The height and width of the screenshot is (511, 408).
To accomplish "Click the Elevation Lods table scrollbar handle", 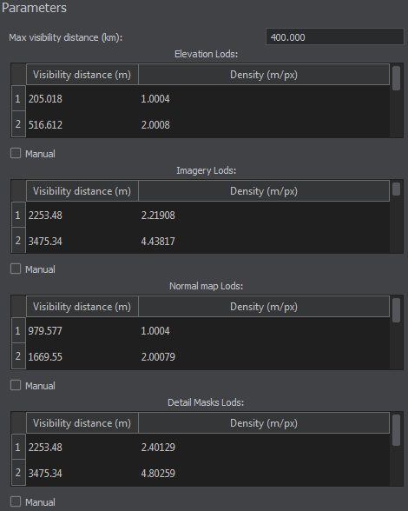I will tap(396, 78).
